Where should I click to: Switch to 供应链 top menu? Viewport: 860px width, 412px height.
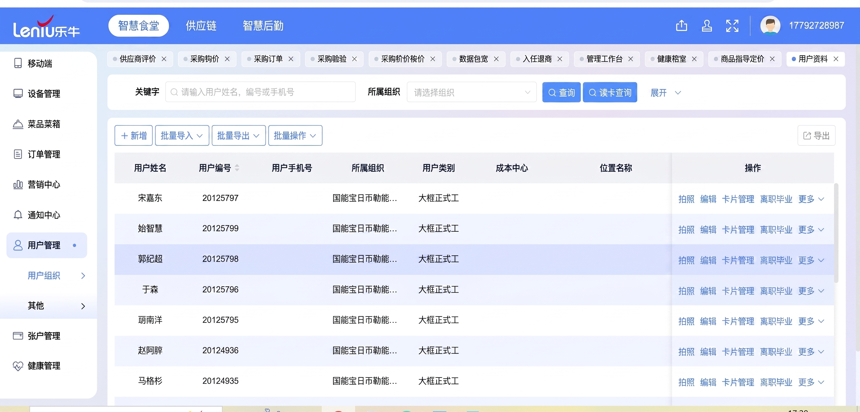point(201,26)
